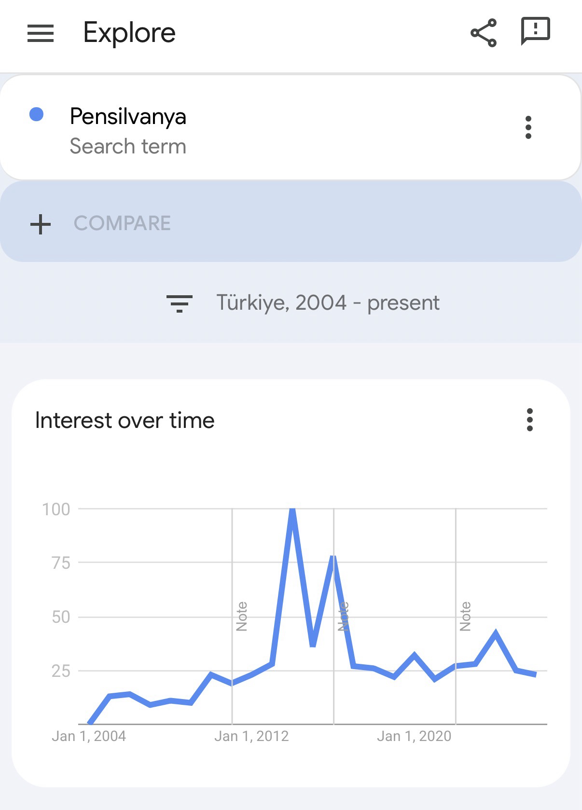Click the Jan 1, 2012 axis label
Viewport: 582px width, 810px height.
coord(251,736)
